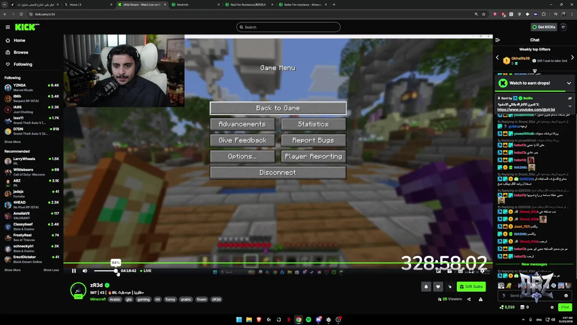Viewport: 577px width, 325px height.
Task: Open the pinned youtube.com/@zir3d link
Action: (x=526, y=110)
